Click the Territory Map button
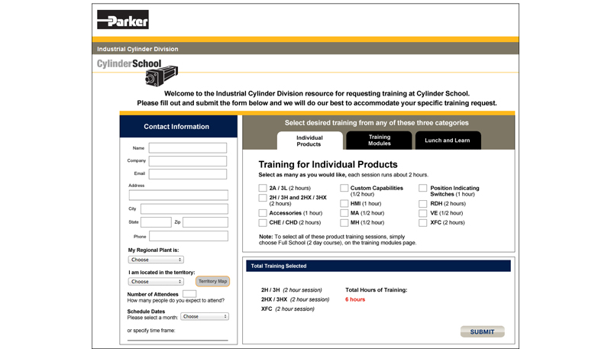This screenshot has width=611, height=349. 213,281
